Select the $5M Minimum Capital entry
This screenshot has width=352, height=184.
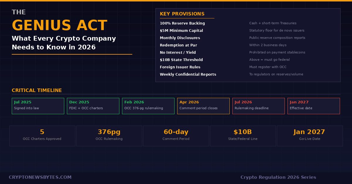pyautogui.click(x=181, y=30)
